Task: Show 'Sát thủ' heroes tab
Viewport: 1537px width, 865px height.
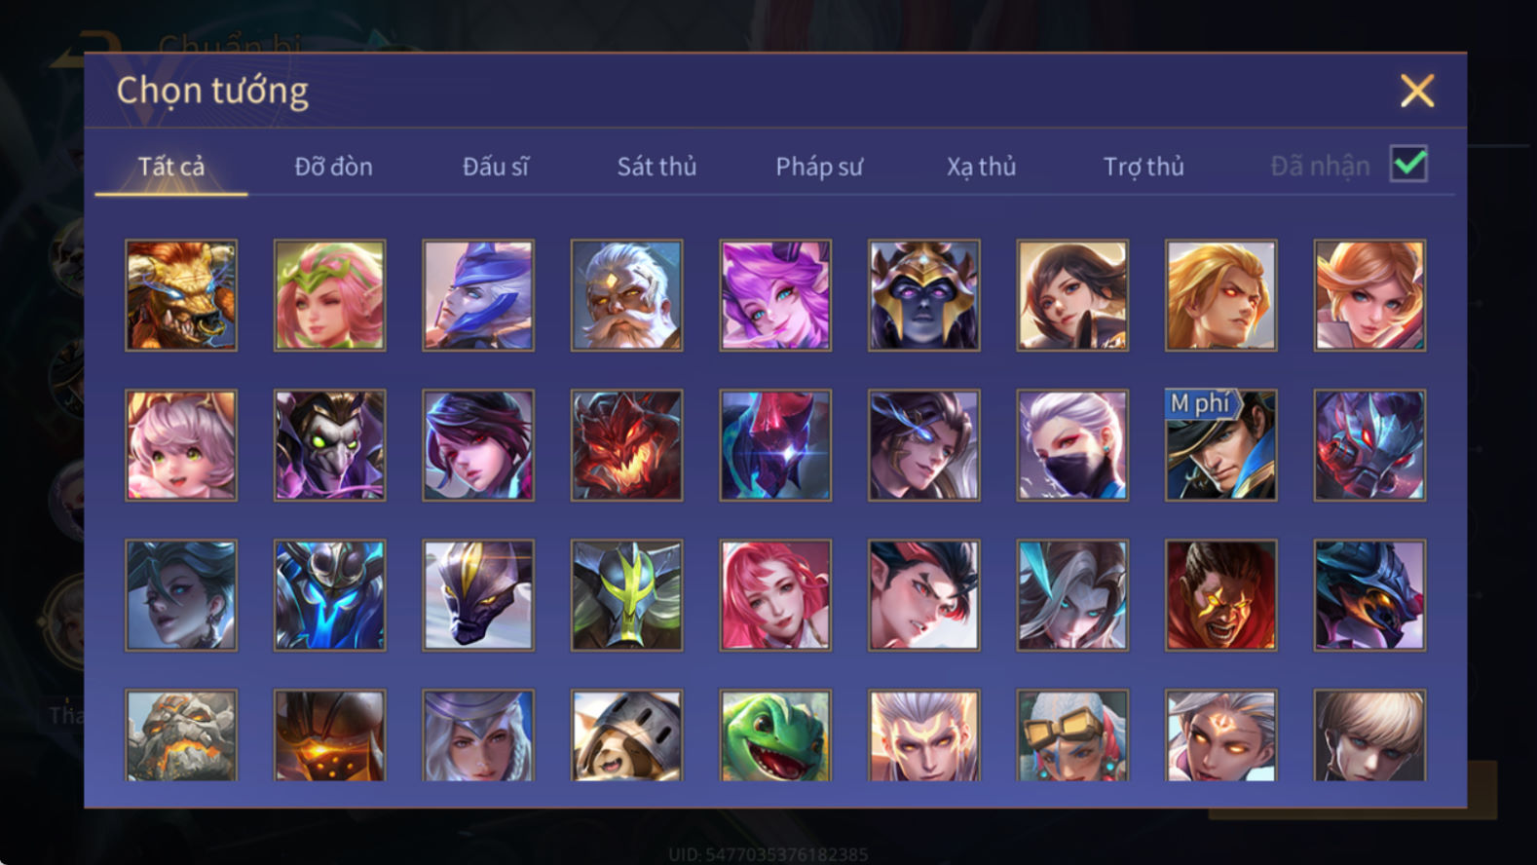Action: 656,167
